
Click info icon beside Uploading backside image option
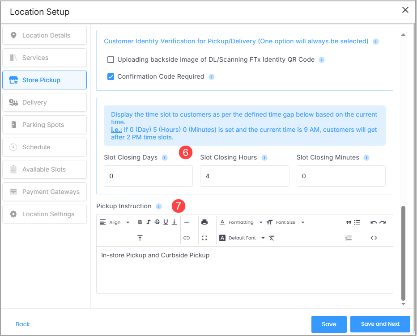click(x=322, y=60)
